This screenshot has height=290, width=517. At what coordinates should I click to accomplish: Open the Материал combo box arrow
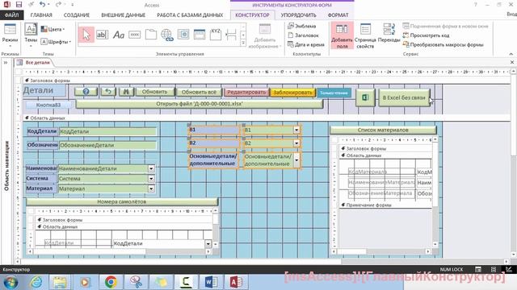[151, 188]
